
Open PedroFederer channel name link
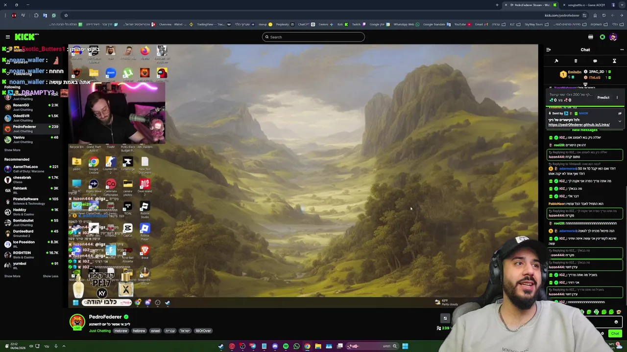pos(105,317)
